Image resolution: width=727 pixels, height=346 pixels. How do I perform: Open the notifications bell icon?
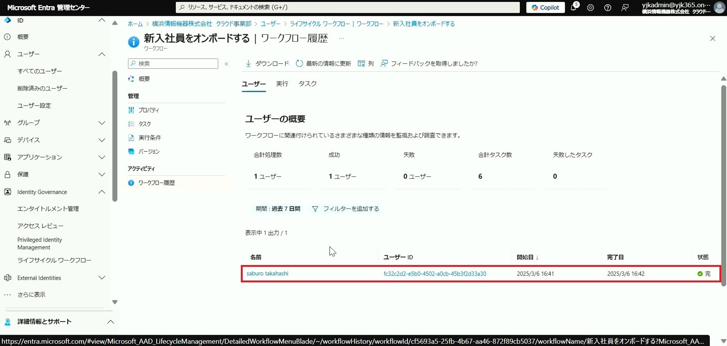click(574, 8)
